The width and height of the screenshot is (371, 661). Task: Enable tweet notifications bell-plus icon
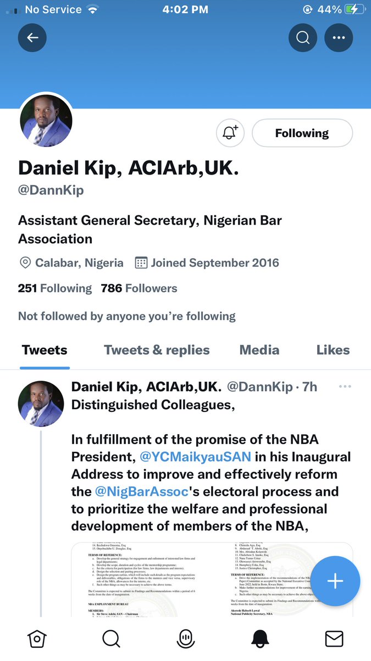(x=230, y=133)
